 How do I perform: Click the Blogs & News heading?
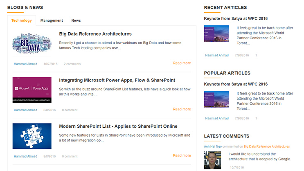coord(25,7)
